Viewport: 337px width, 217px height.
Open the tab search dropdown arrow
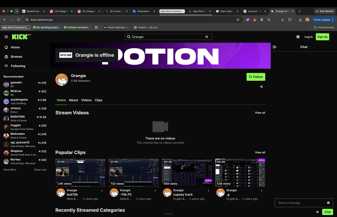tap(17, 11)
